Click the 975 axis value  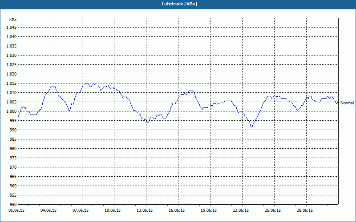[13, 158]
